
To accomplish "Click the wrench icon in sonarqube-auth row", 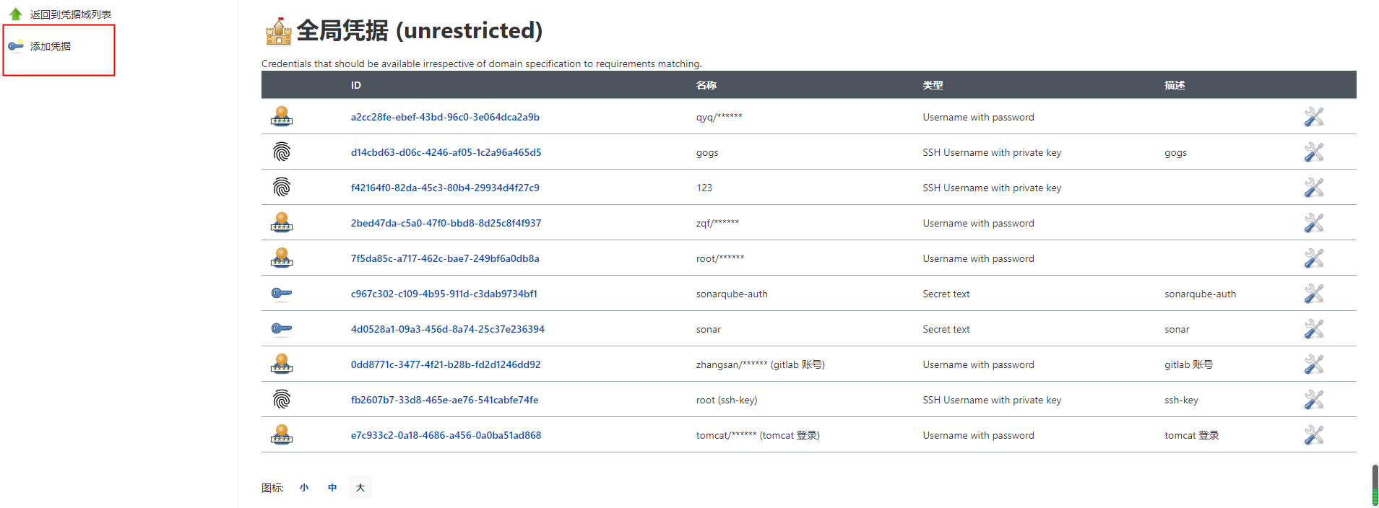I will click(x=1313, y=294).
